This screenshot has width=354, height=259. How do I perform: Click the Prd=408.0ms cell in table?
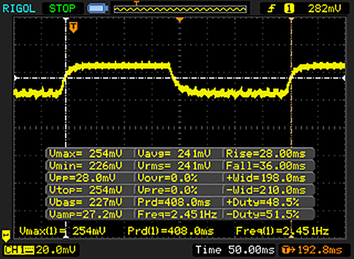(x=178, y=202)
